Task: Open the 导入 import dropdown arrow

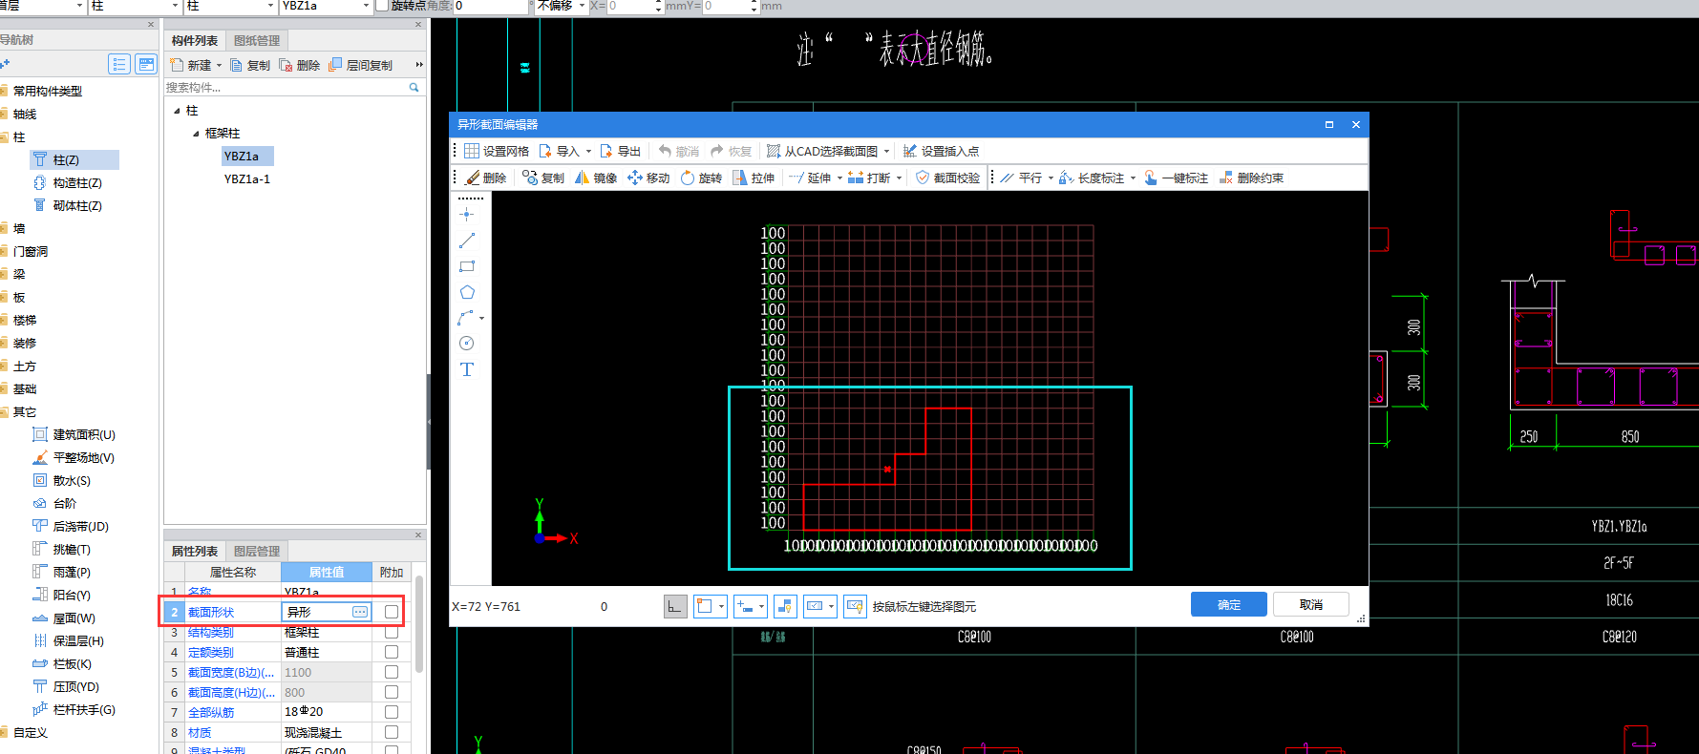Action: tap(588, 151)
